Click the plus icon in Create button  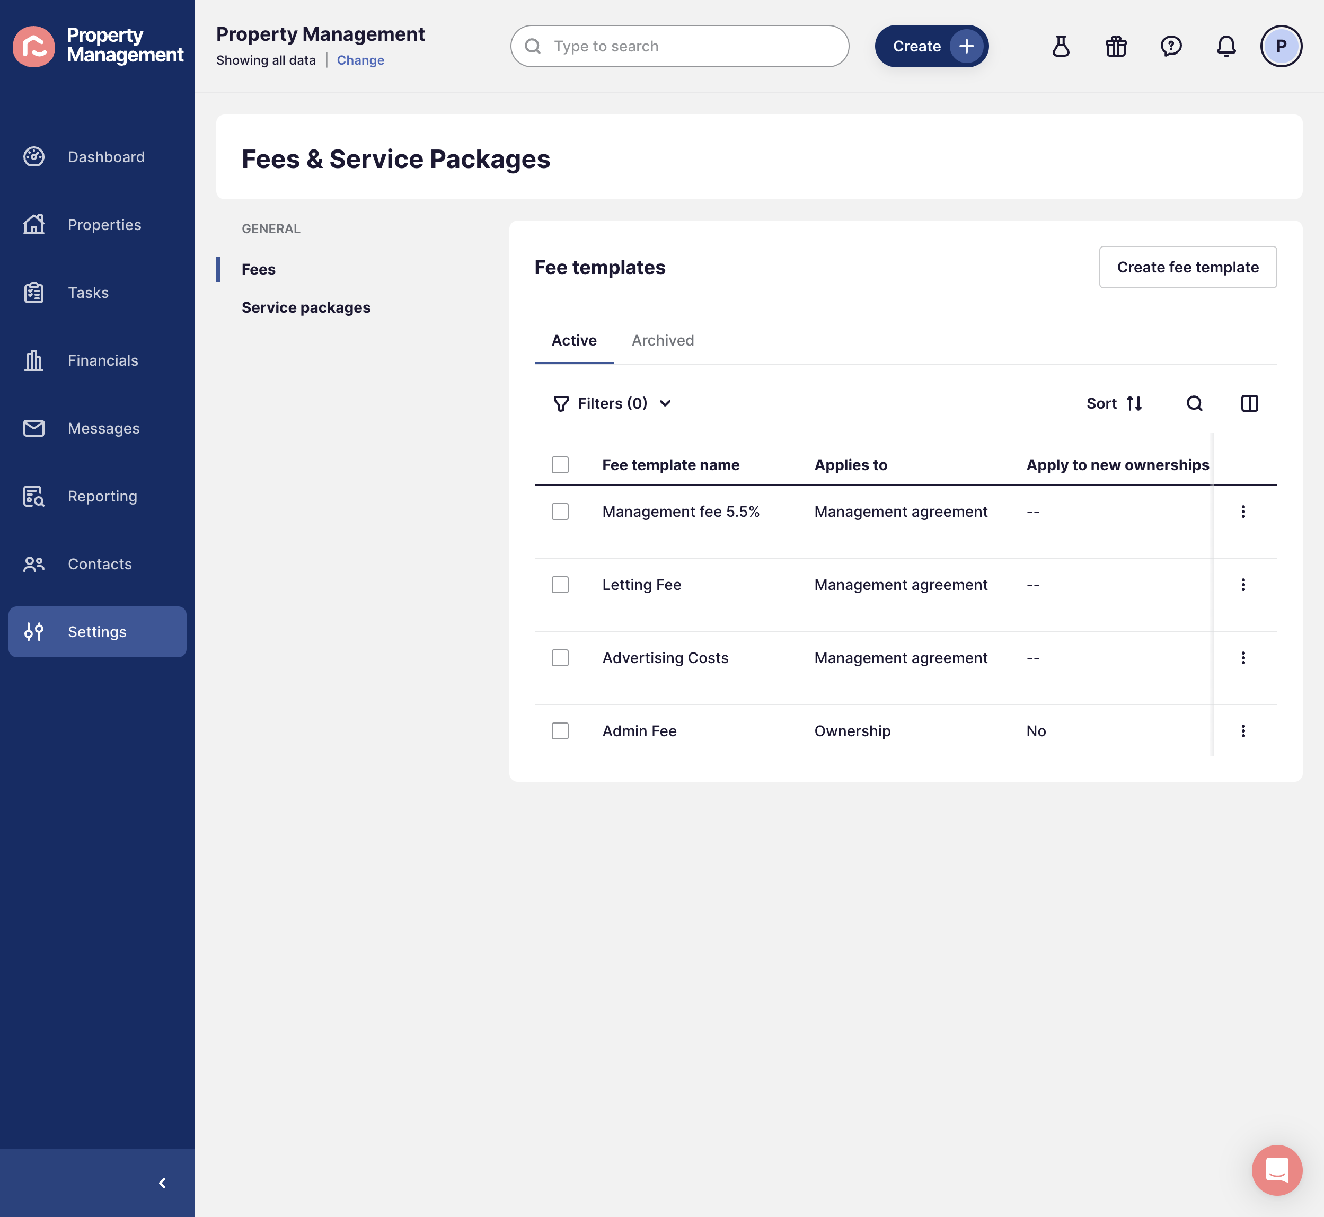(967, 46)
